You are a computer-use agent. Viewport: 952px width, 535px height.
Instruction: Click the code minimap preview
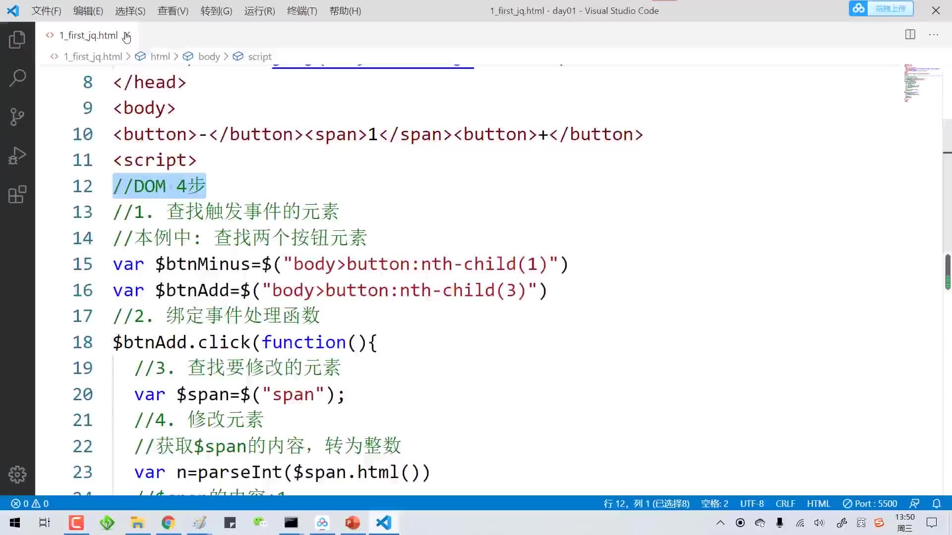[922, 83]
